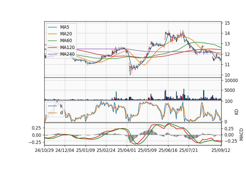Screen dimensions: 246x177
Task: Click the green MA60 legend line swatch
Action: pyautogui.click(x=52, y=41)
